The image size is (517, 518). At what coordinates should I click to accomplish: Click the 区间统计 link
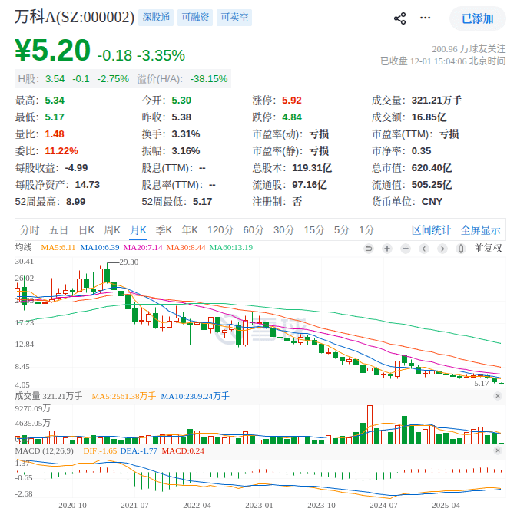point(431,229)
